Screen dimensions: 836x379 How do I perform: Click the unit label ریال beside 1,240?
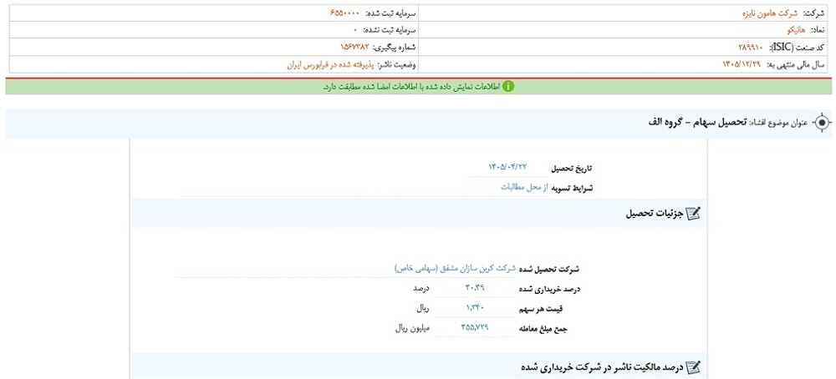pyautogui.click(x=423, y=308)
